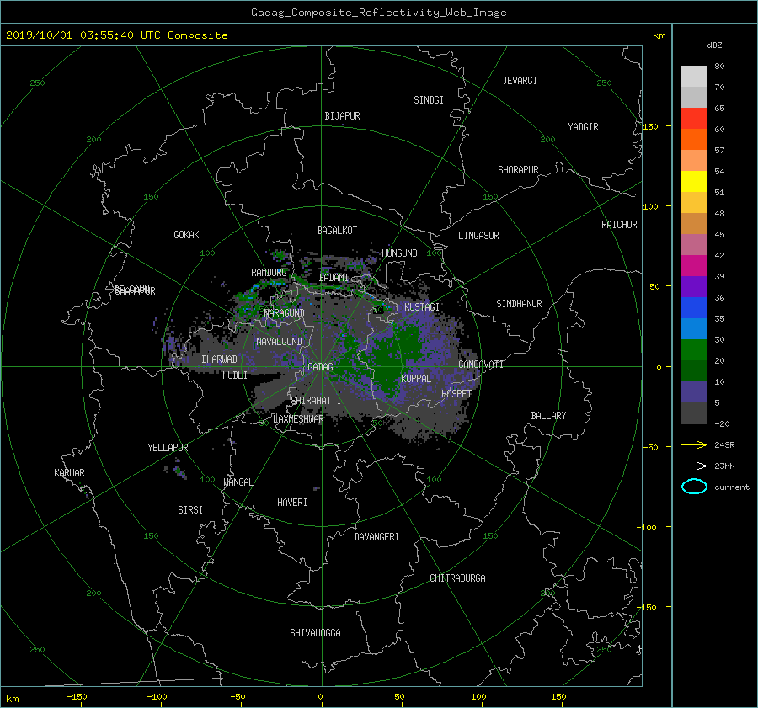
Task: Click the SINDGI city label
Action: point(429,99)
